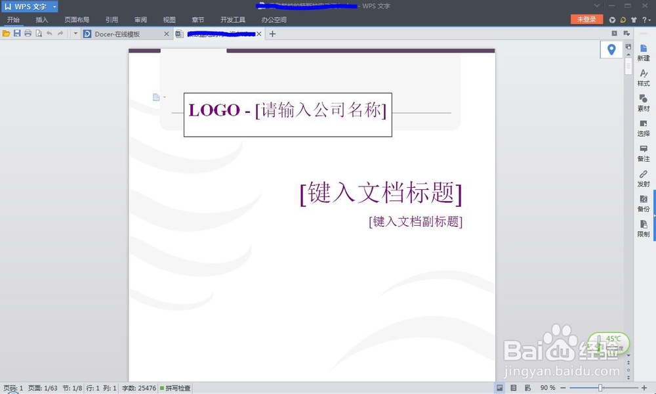
Task: Open a new document tab with the plus button
Action: pos(272,33)
